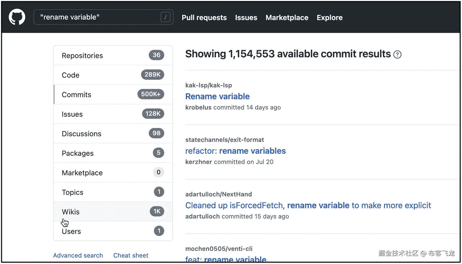The height and width of the screenshot is (264, 462).
Task: Open the Advanced search link
Action: (x=78, y=255)
